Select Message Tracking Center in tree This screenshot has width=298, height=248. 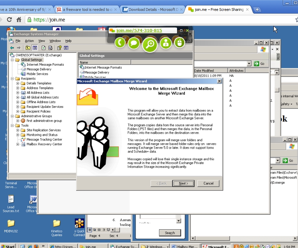44,139
